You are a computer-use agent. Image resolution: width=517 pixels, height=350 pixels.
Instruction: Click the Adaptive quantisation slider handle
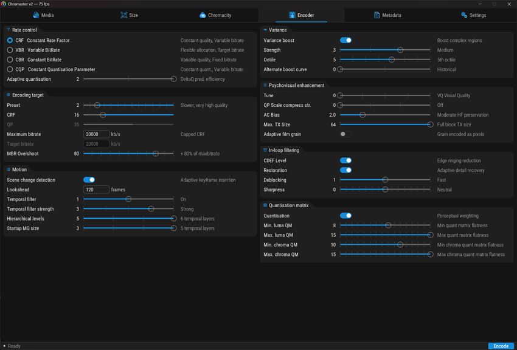(173, 79)
